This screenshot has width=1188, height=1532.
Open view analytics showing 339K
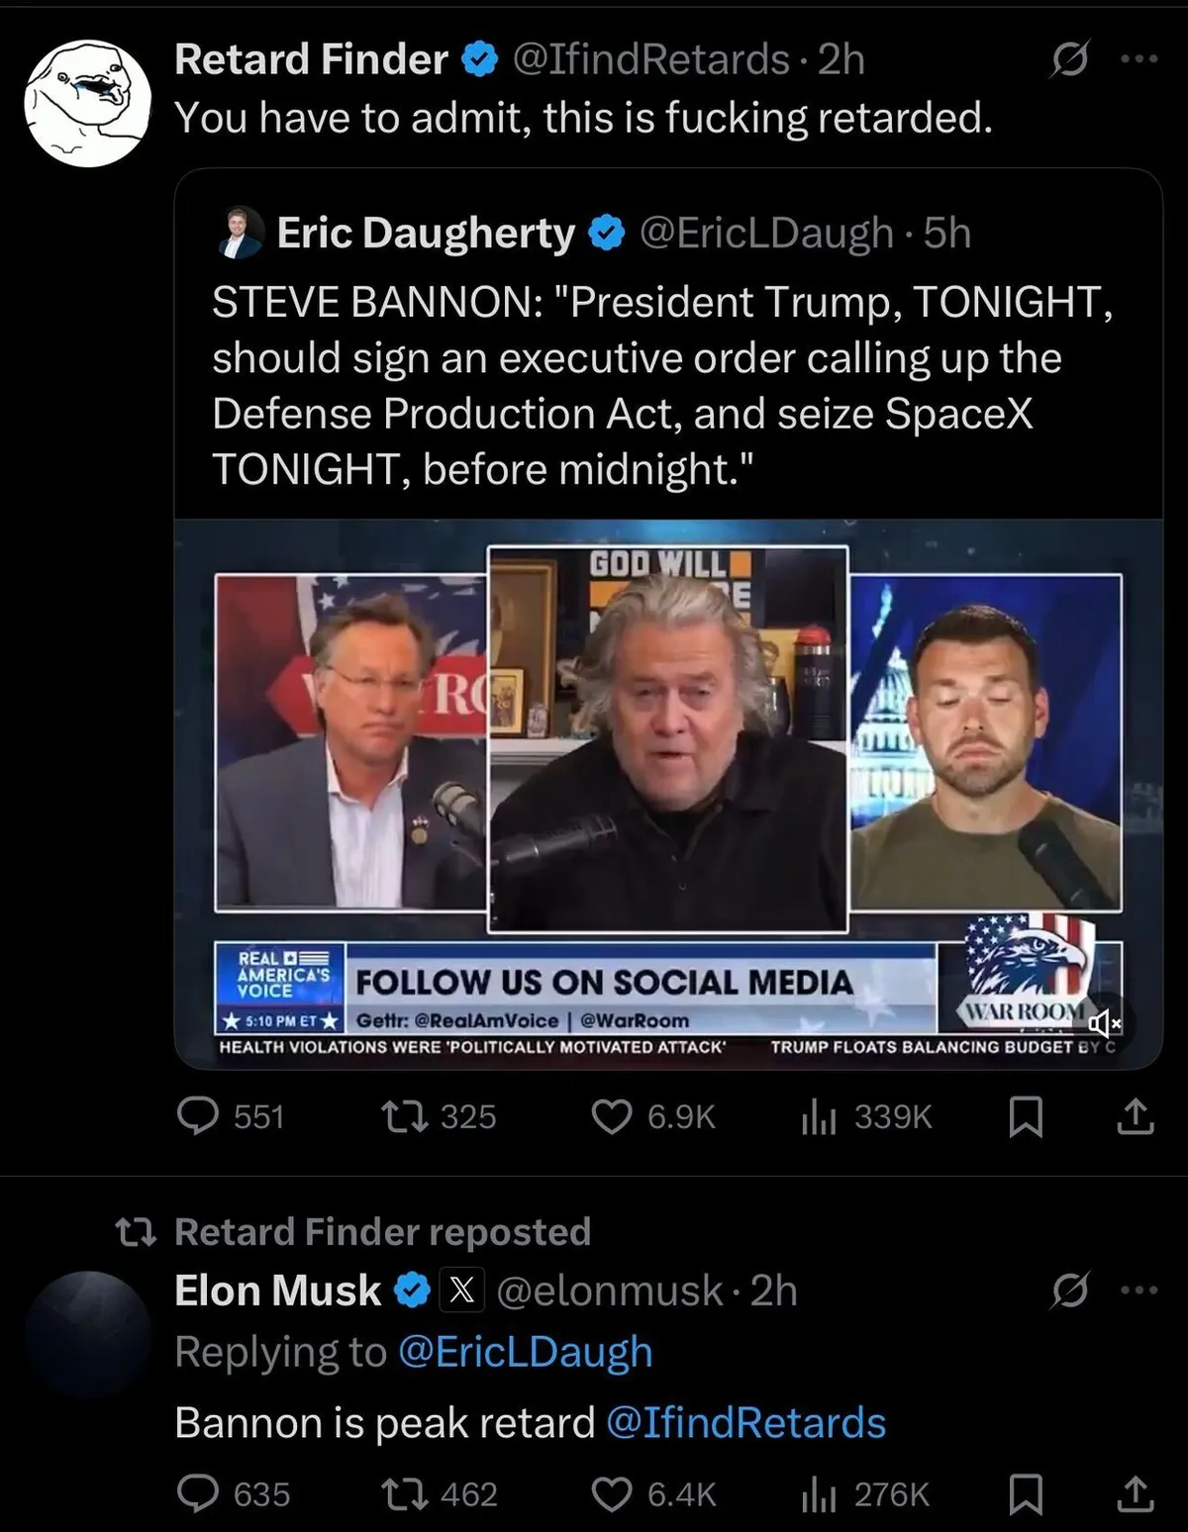tap(819, 1117)
